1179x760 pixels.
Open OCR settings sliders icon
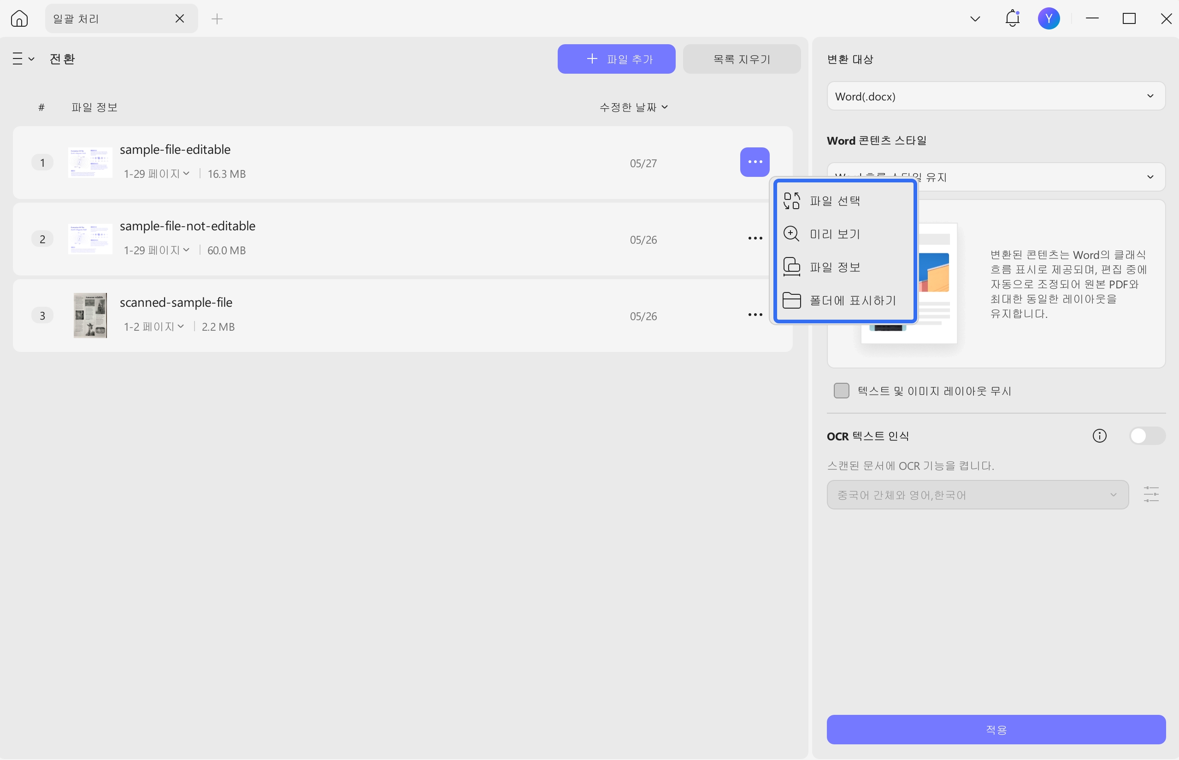(1151, 495)
